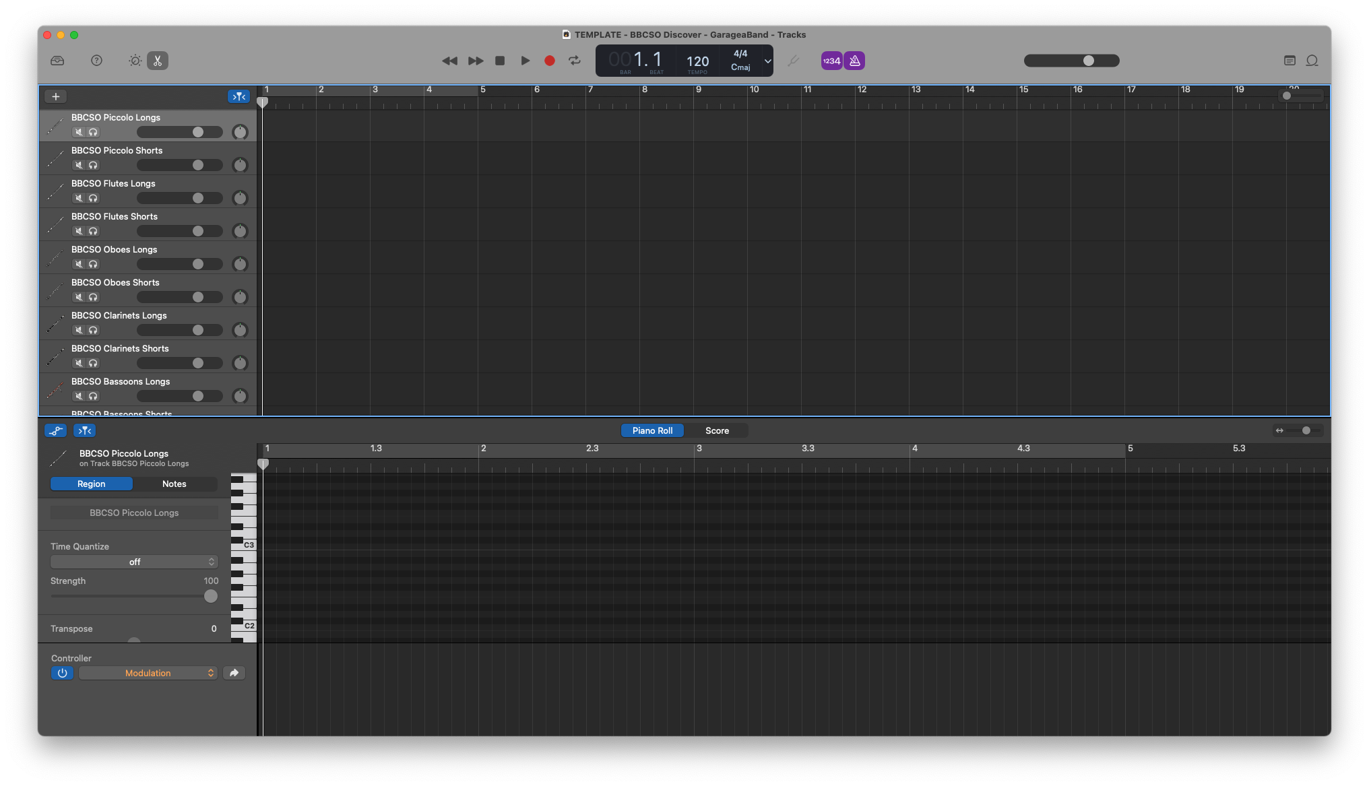Click the Strength slider in the Region panel
This screenshot has height=786, width=1369.
point(210,596)
